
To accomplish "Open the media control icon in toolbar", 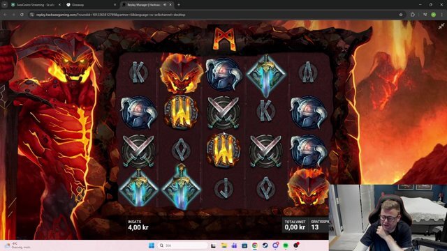I will (x=425, y=15).
